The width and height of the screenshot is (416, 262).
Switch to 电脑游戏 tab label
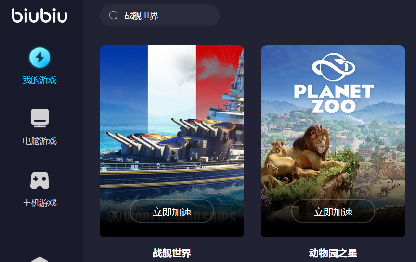pyautogui.click(x=39, y=141)
